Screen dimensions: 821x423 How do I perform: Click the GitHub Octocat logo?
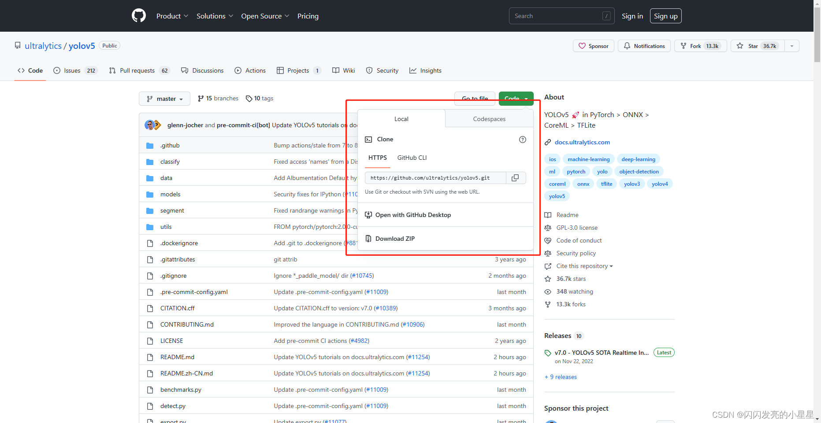tap(139, 16)
